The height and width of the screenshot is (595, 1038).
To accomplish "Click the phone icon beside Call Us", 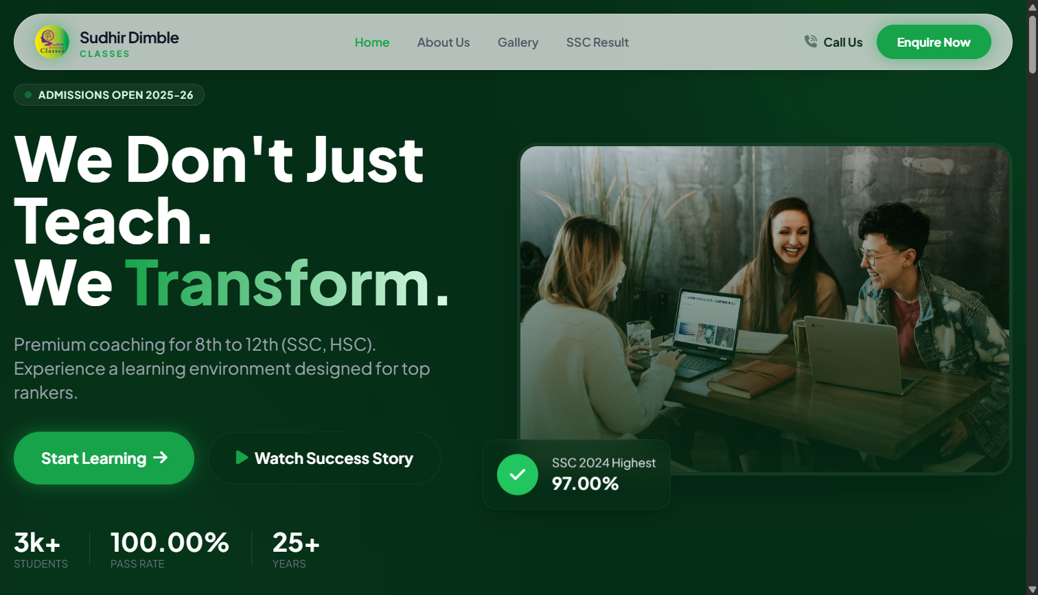I will click(811, 42).
